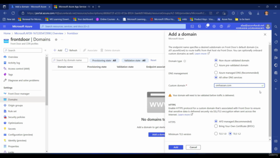
Task: Select Non-Azure validated domain
Action: pyautogui.click(x=216, y=61)
